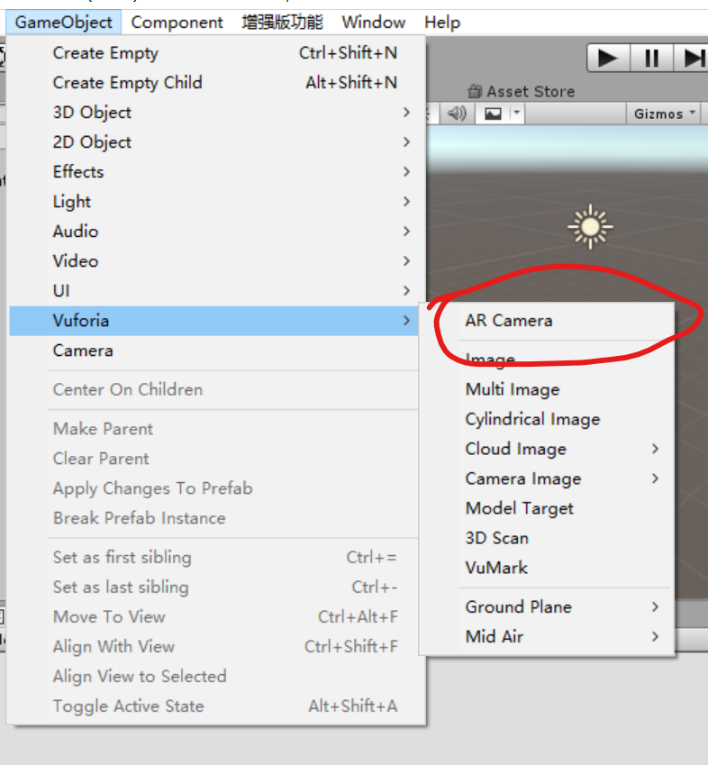Choose Create Empty

click(x=213, y=52)
